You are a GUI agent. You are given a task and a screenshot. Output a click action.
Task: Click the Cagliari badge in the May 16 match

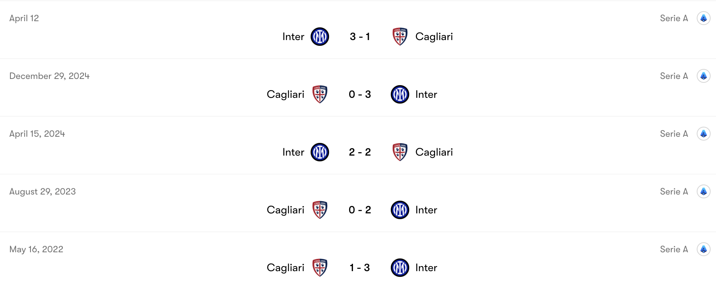point(320,268)
